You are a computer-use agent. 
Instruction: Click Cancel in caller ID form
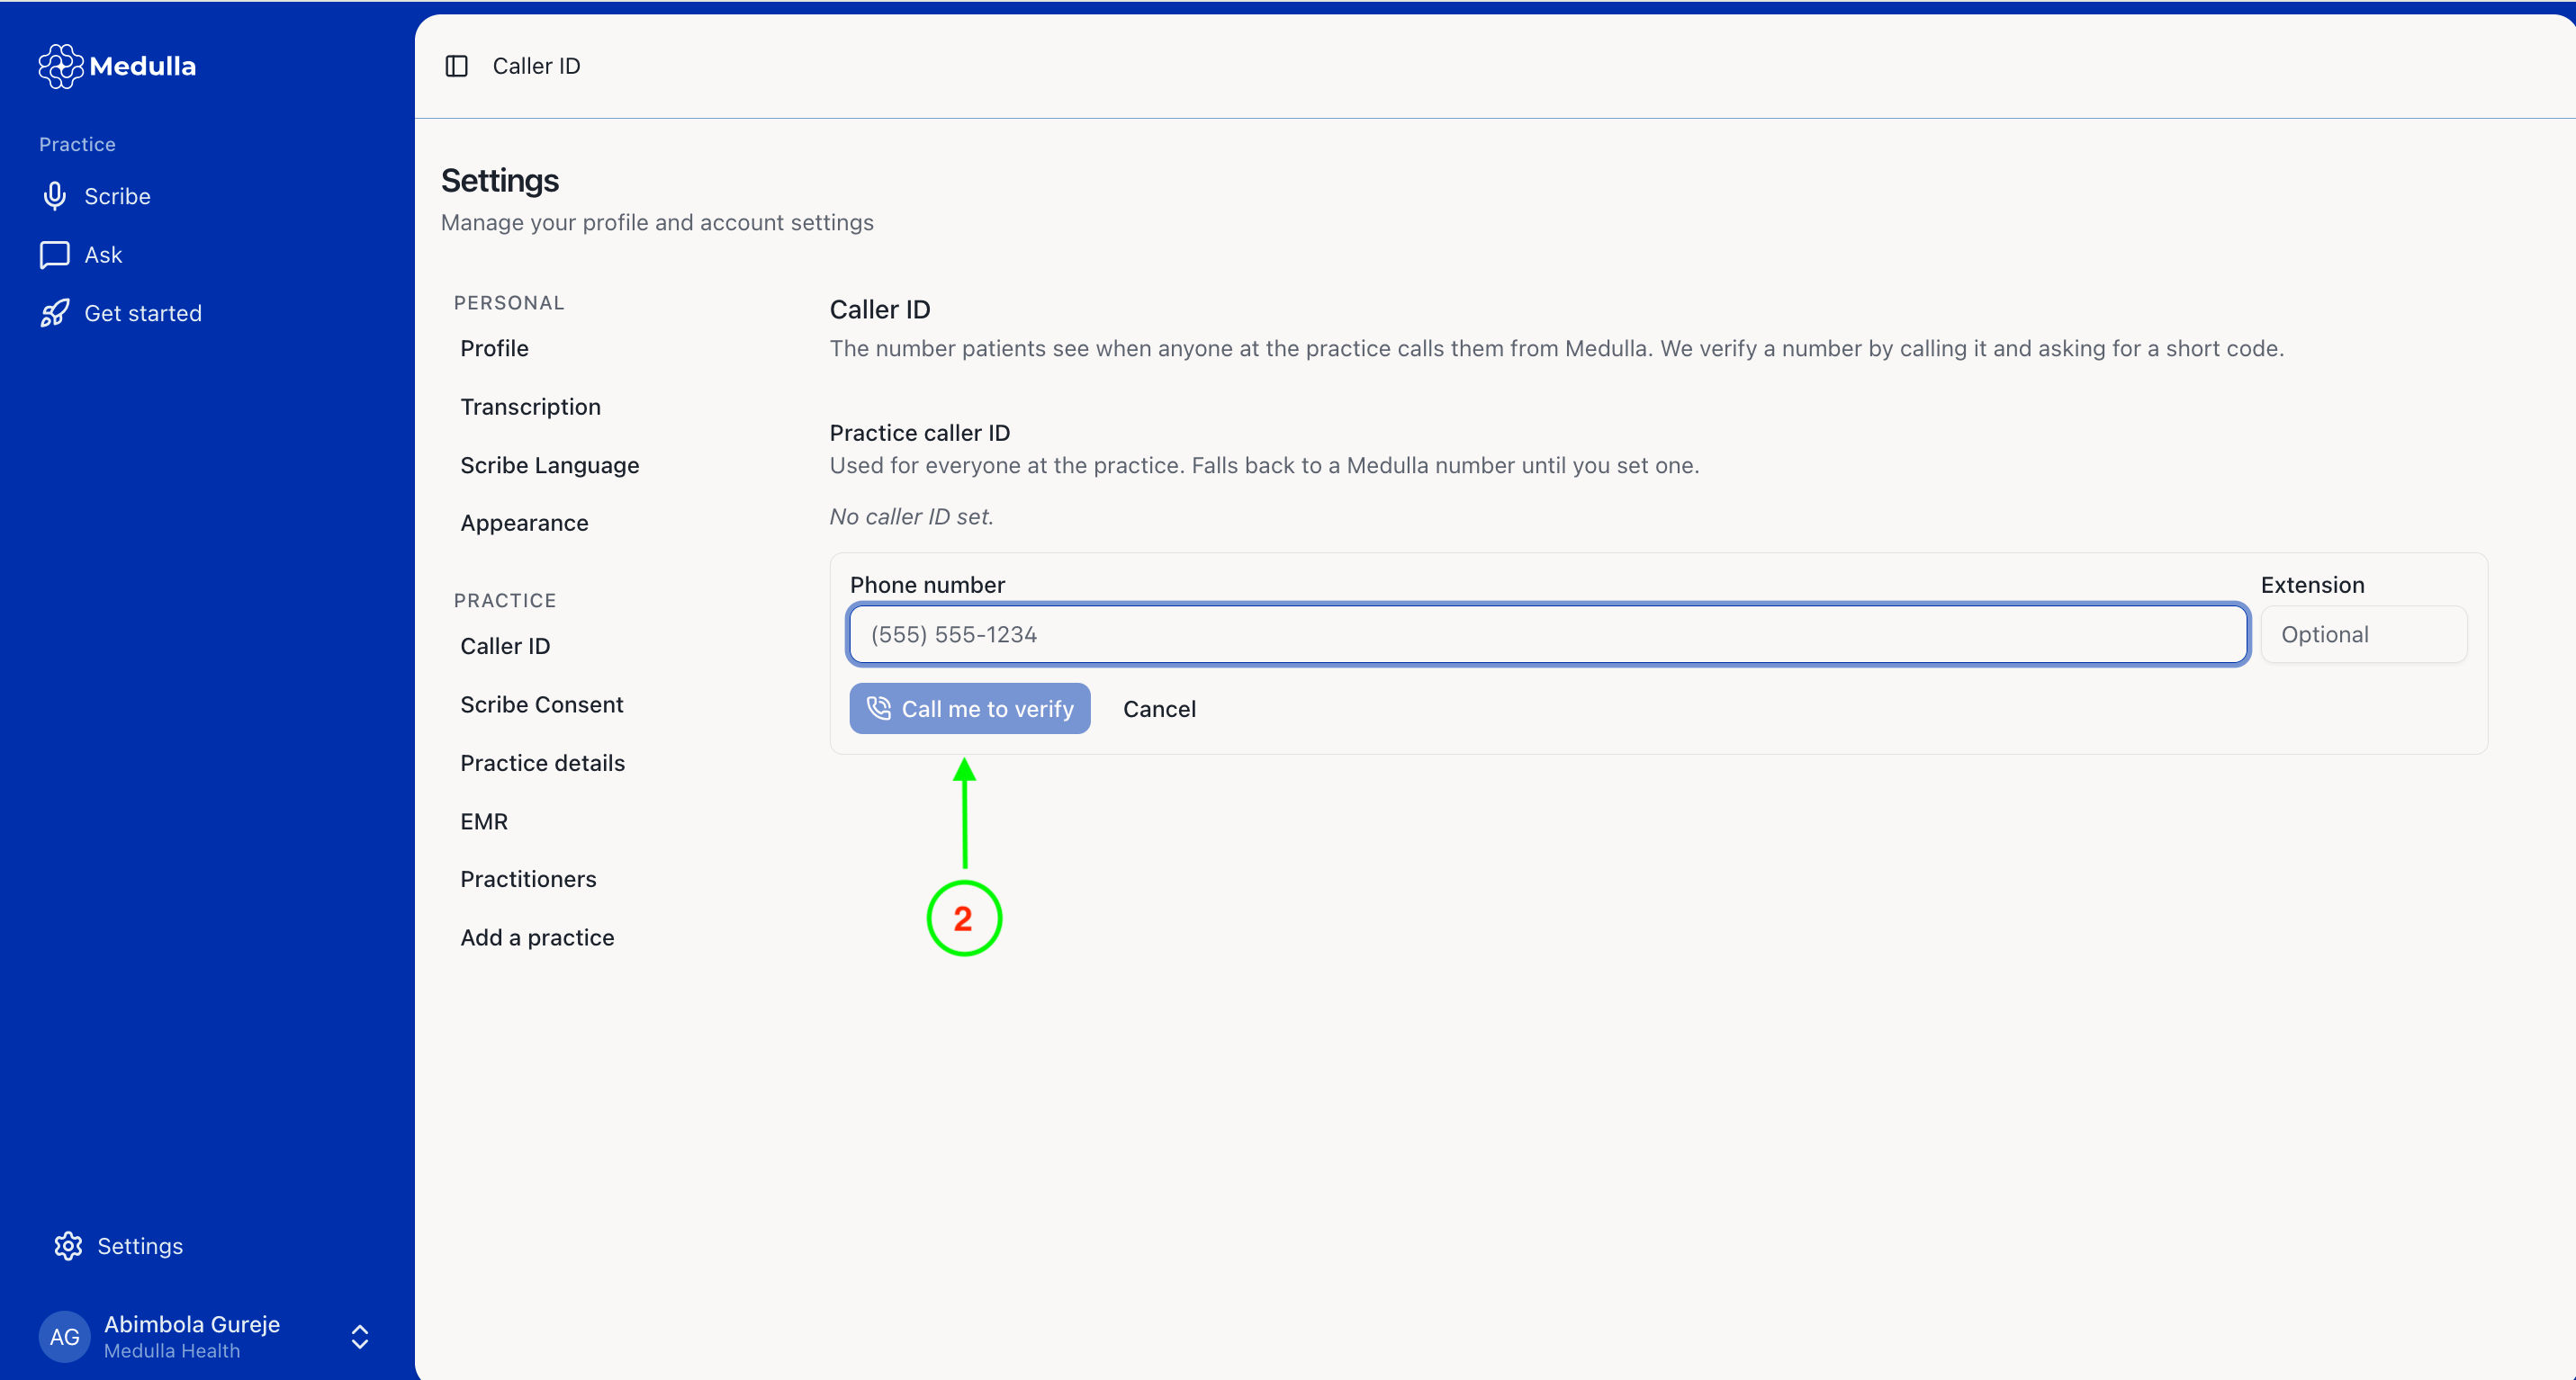tap(1160, 709)
